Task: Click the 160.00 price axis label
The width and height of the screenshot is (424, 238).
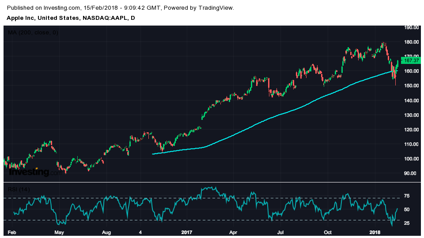Action: pos(412,71)
